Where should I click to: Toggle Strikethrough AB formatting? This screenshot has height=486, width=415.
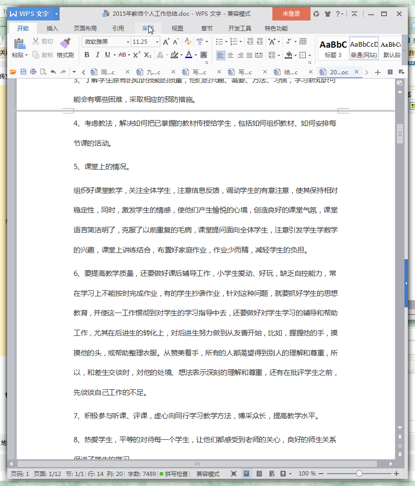point(122,55)
